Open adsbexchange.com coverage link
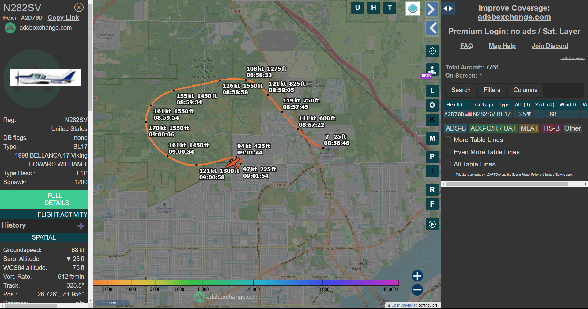 pyautogui.click(x=514, y=17)
